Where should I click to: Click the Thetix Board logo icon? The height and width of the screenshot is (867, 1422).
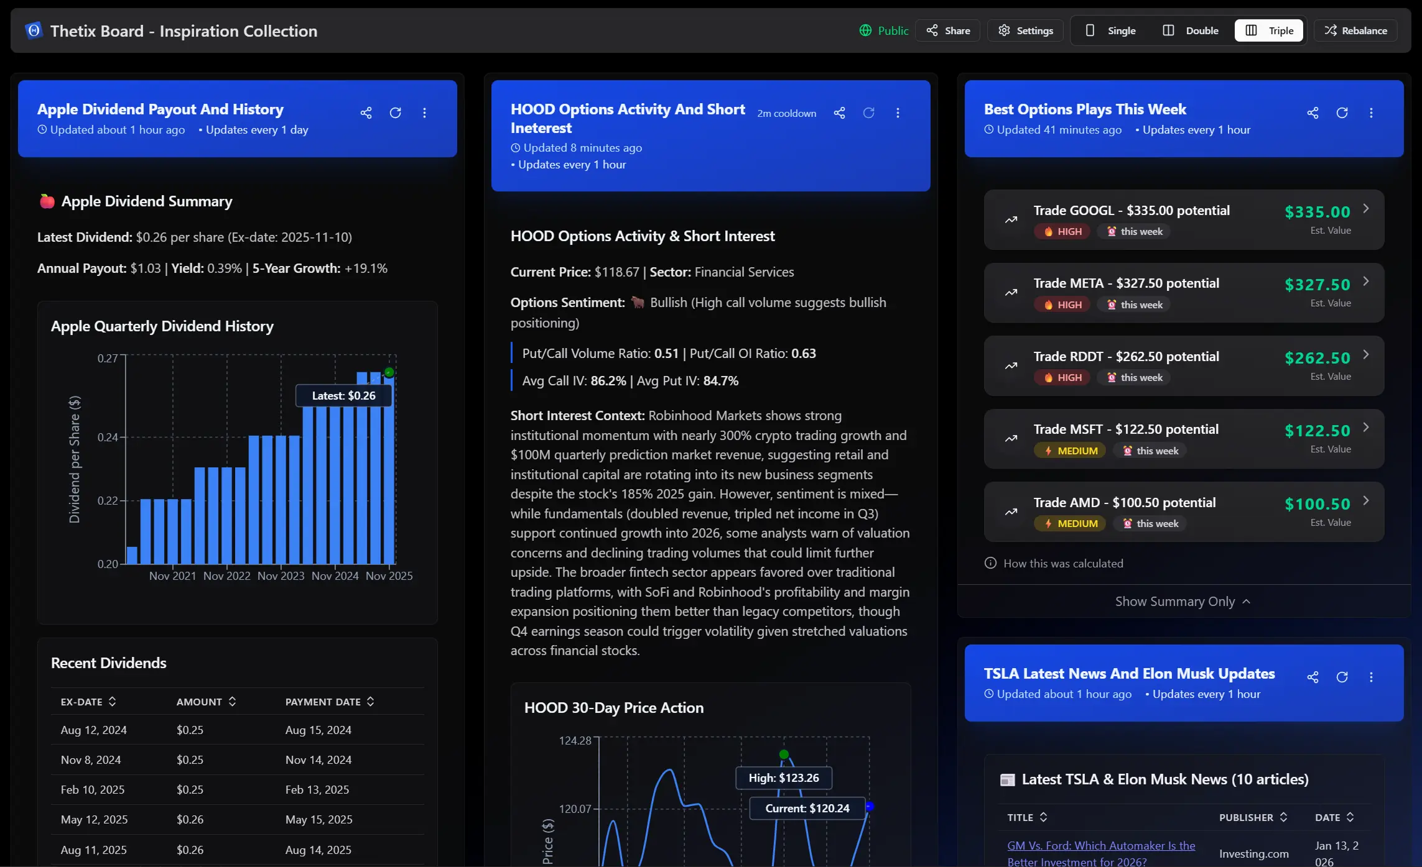point(34,30)
